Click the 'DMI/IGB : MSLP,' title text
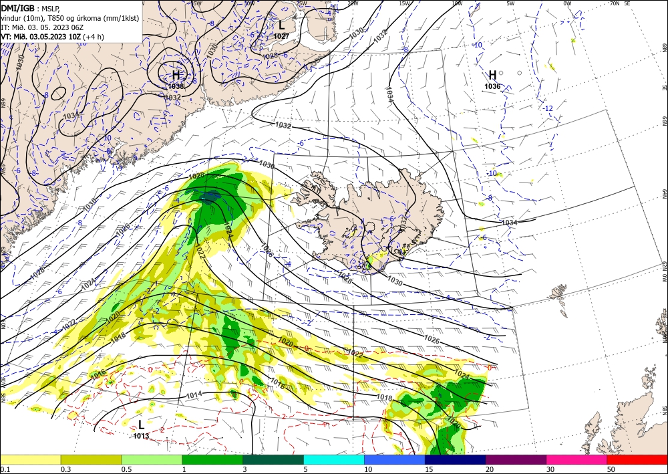Viewport: 668px width, 474px height. click(30, 7)
